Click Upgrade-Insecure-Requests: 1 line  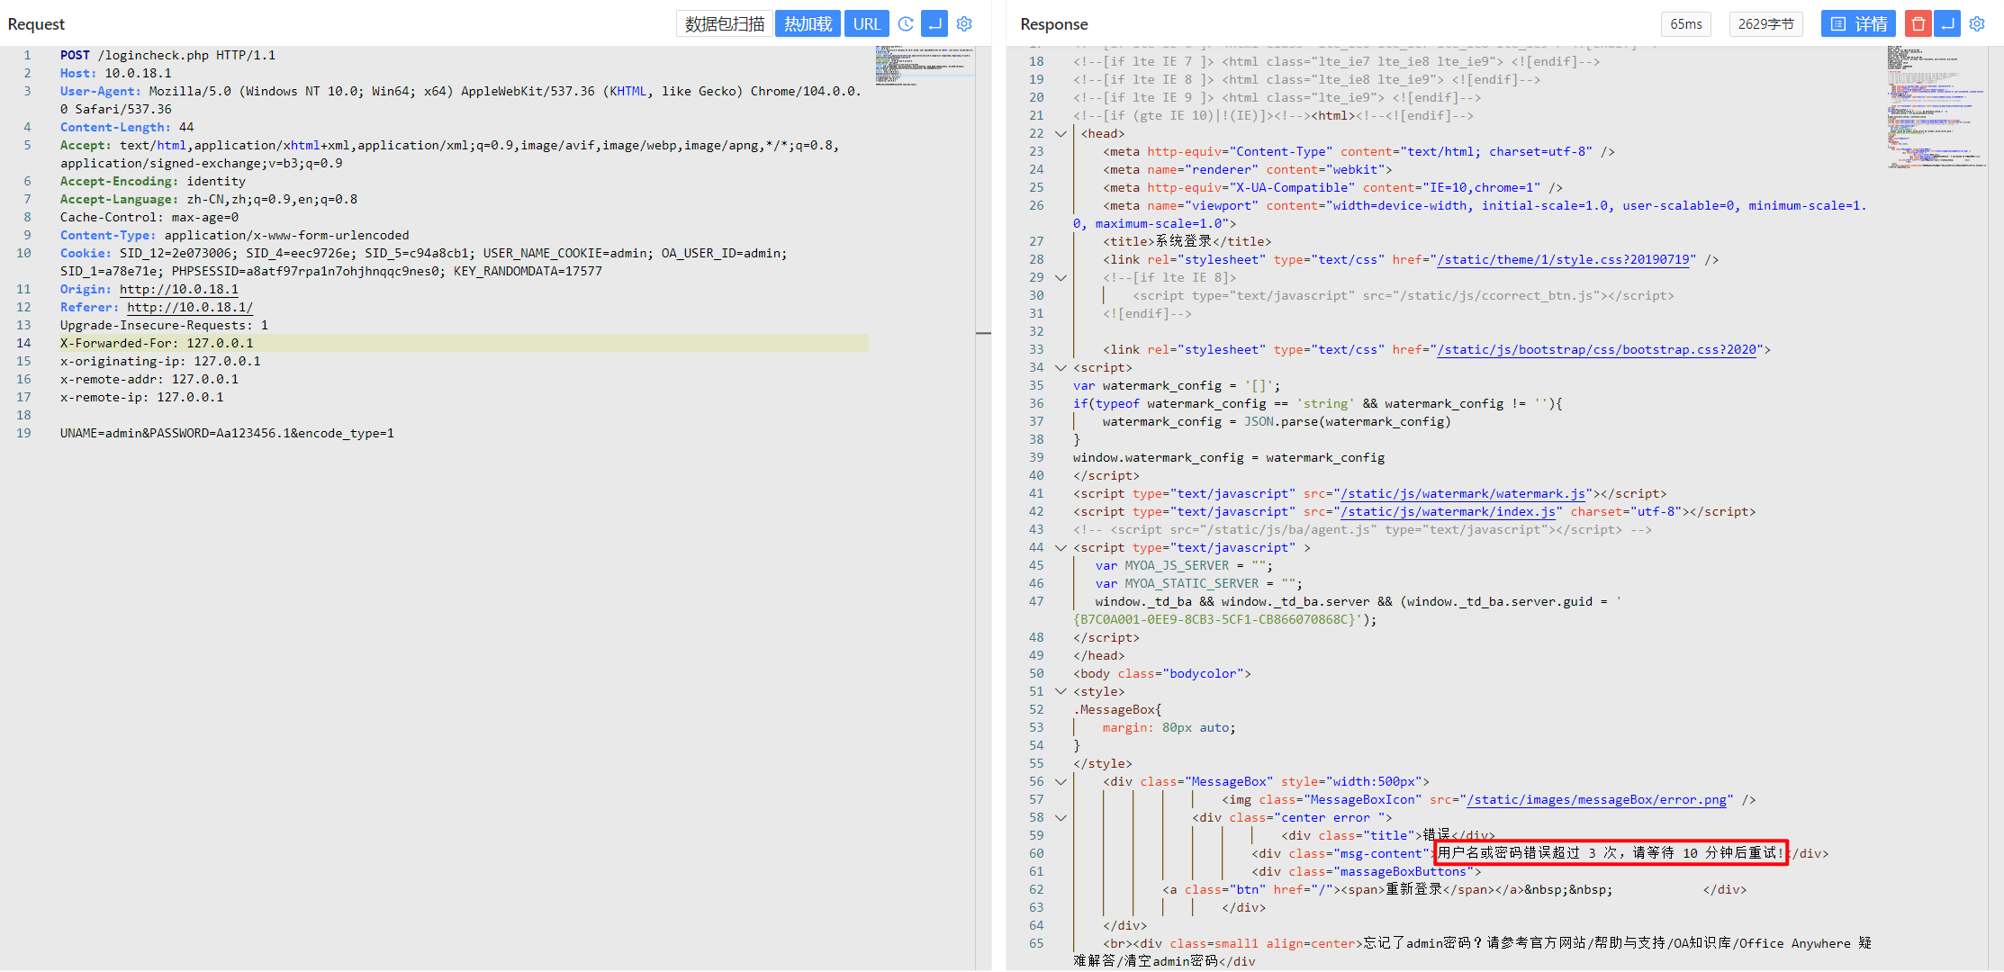[x=164, y=325]
